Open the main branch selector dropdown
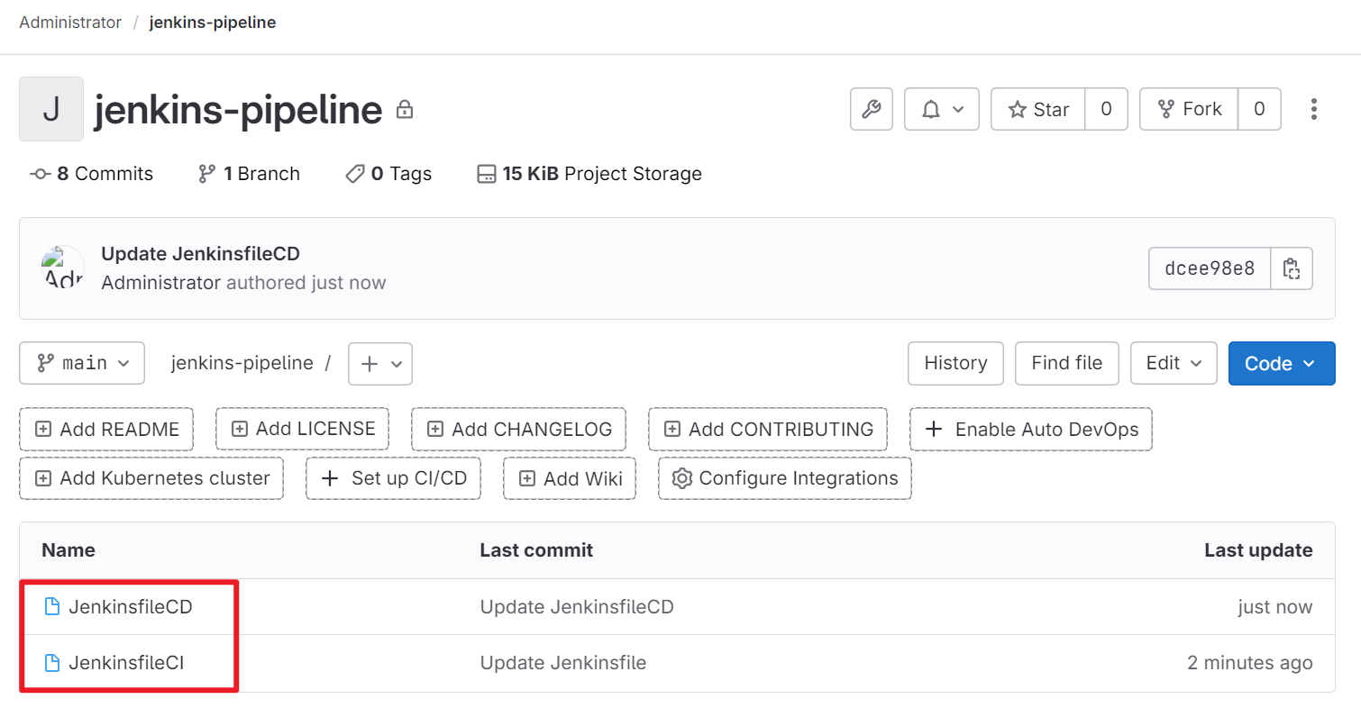Viewport: 1361px width, 708px height. [x=82, y=363]
